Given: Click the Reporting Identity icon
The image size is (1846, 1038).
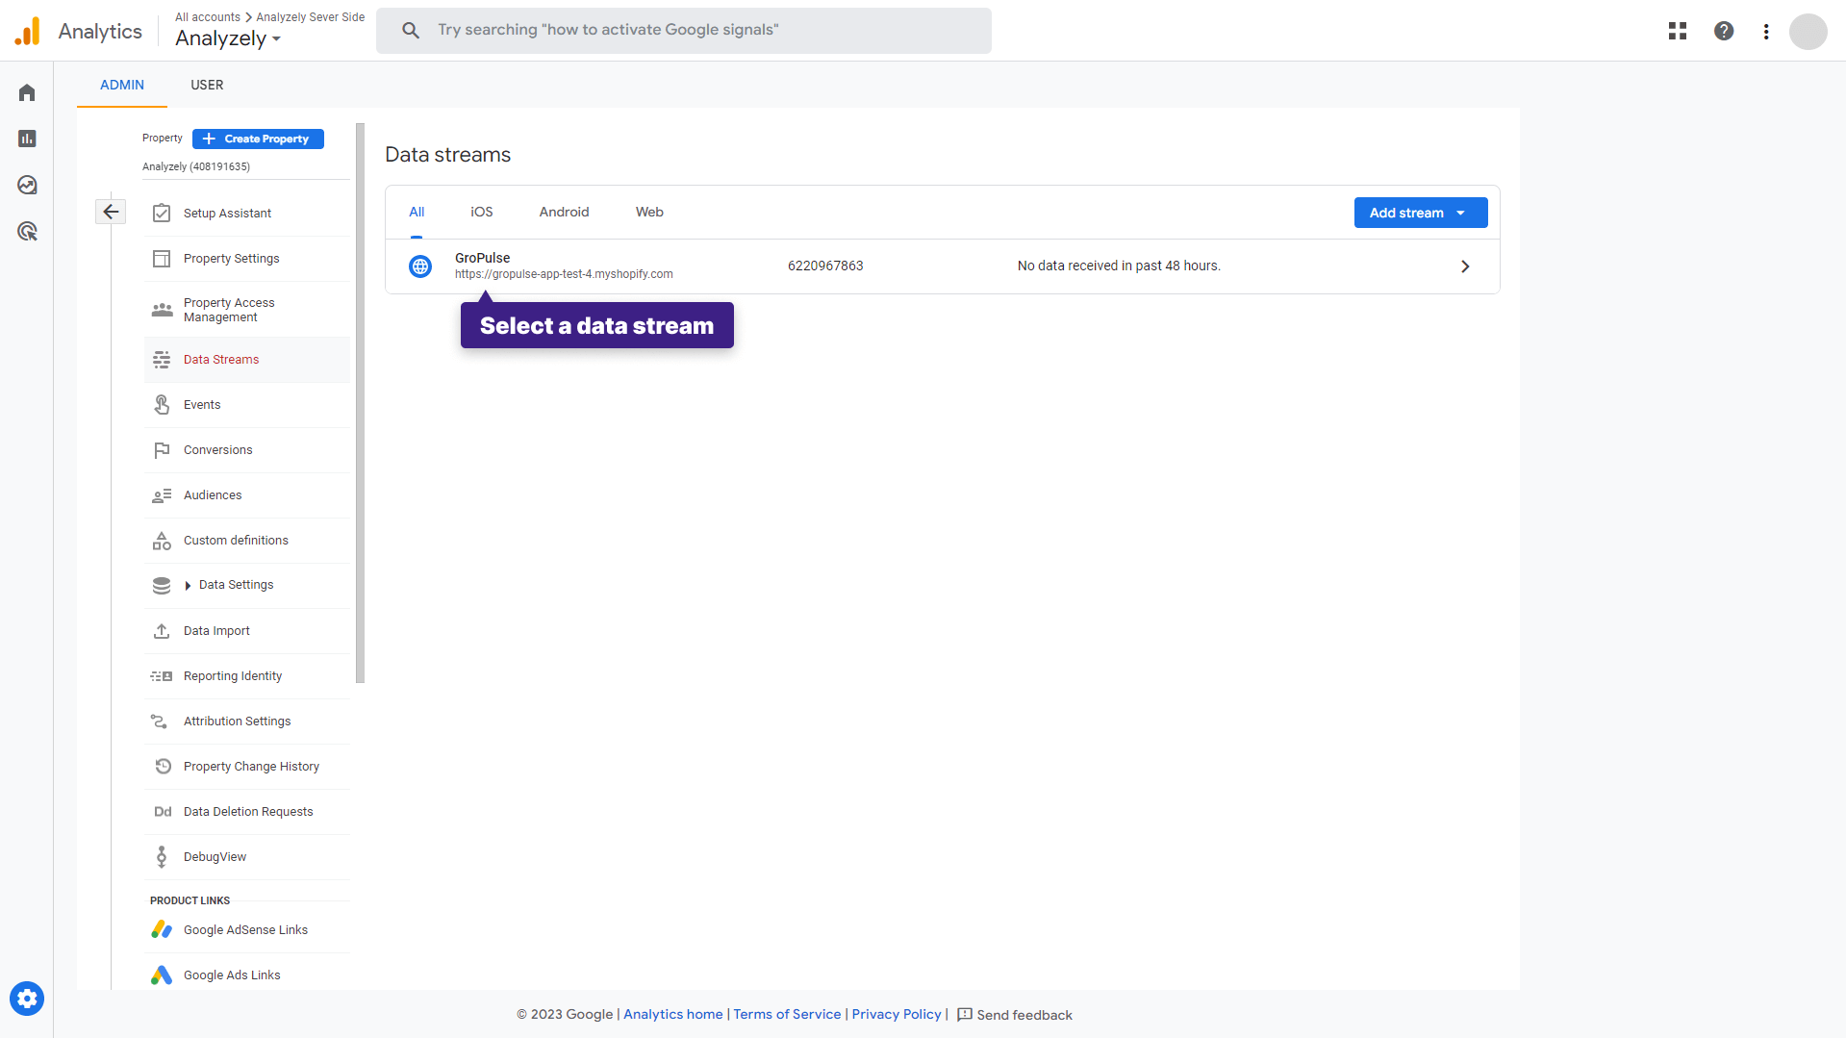Looking at the screenshot, I should click(162, 676).
